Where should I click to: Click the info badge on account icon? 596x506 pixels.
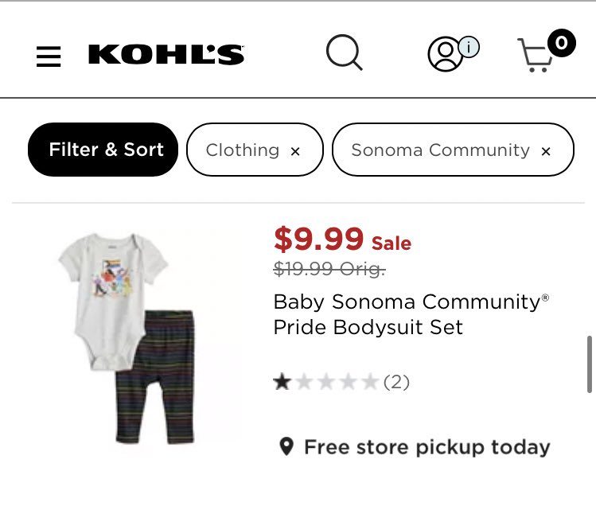point(469,48)
